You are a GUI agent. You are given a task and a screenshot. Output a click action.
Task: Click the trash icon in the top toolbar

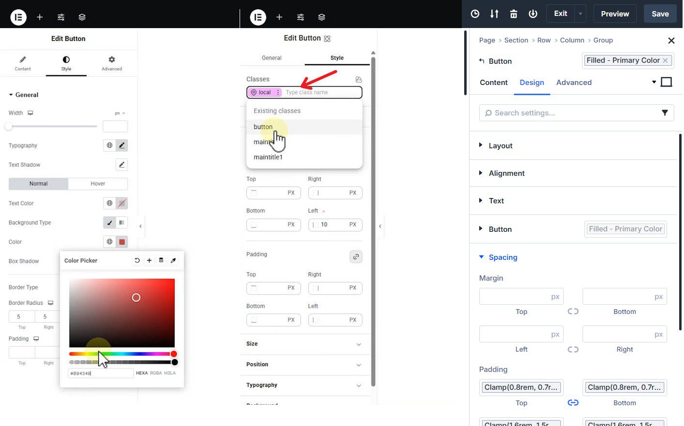513,14
